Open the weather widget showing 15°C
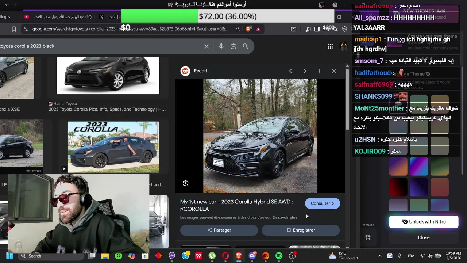The width and height of the screenshot is (467, 263). click(343, 256)
